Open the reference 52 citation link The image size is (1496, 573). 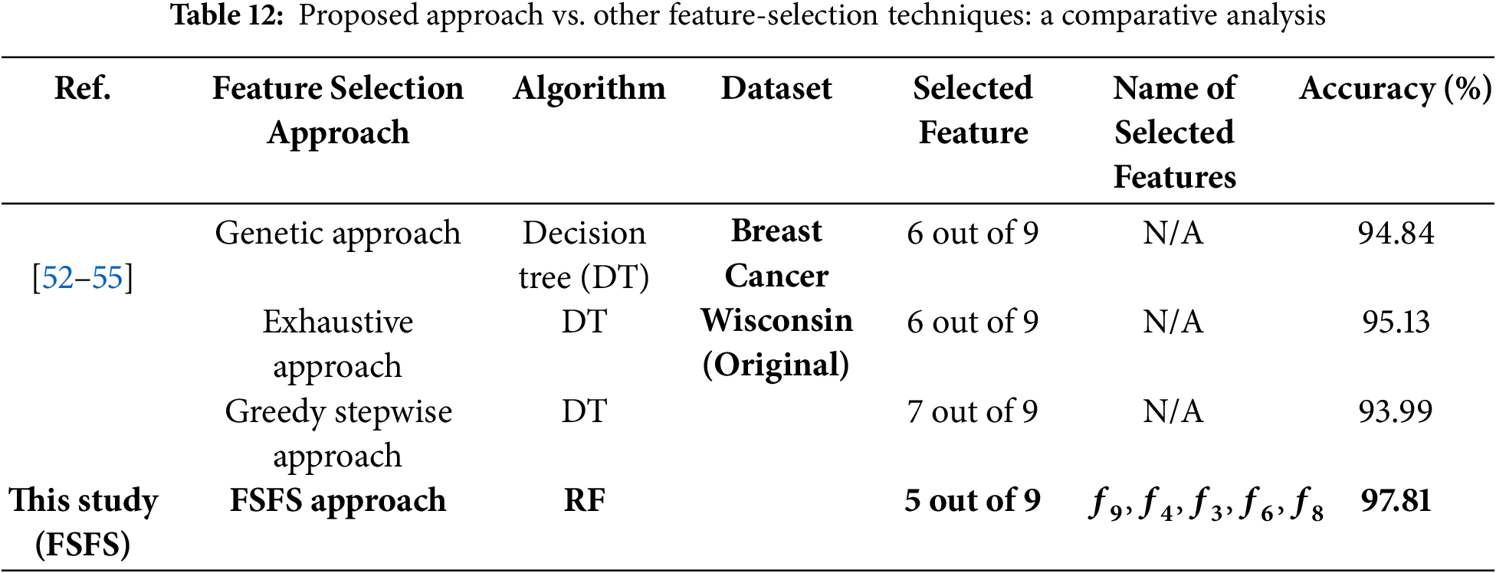(57, 277)
